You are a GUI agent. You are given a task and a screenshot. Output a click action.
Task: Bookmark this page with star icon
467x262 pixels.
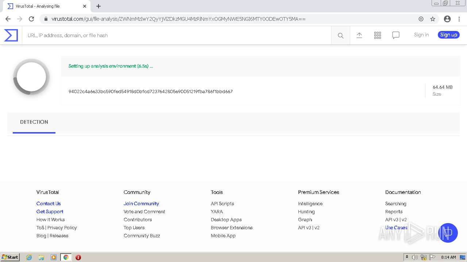click(x=433, y=19)
